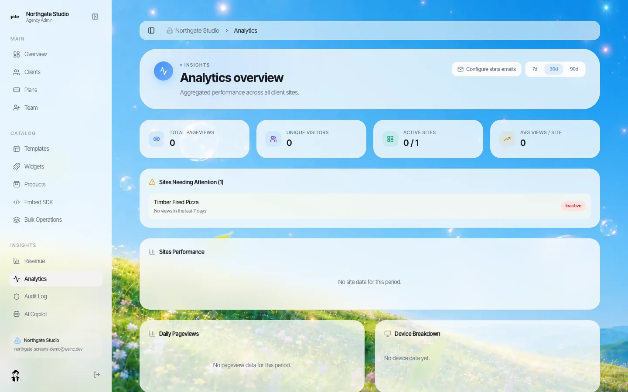This screenshot has height=392, width=628.
Task: Click the Active Sites stat card
Action: (428, 139)
